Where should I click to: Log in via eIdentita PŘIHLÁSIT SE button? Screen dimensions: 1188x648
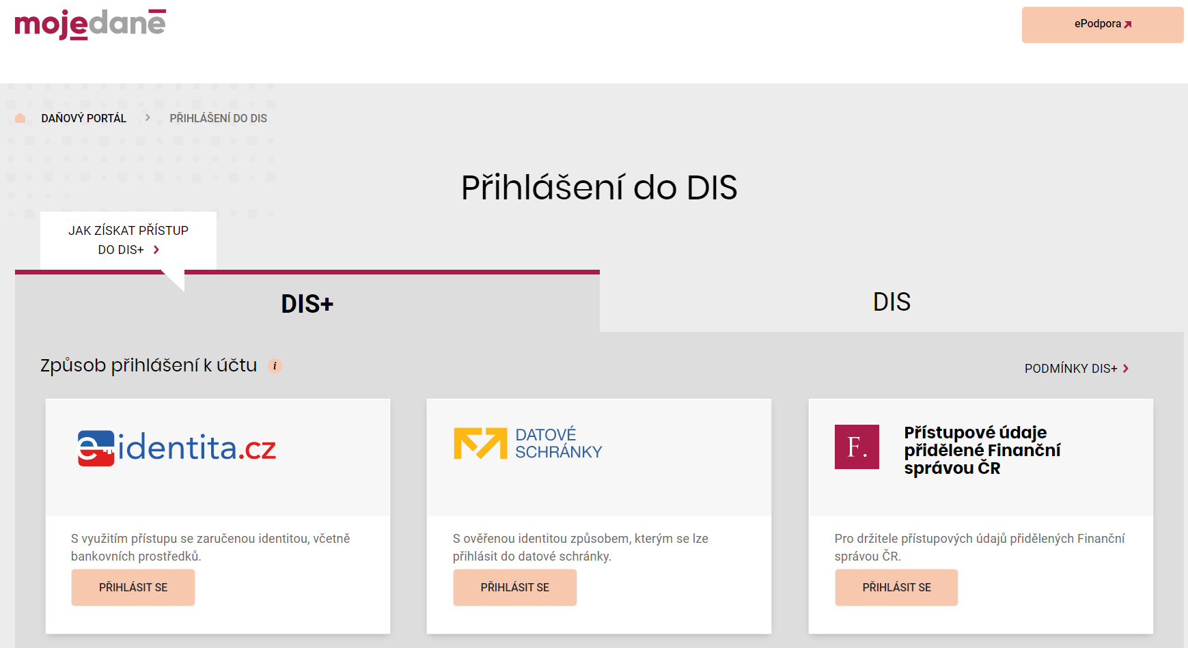(x=133, y=587)
